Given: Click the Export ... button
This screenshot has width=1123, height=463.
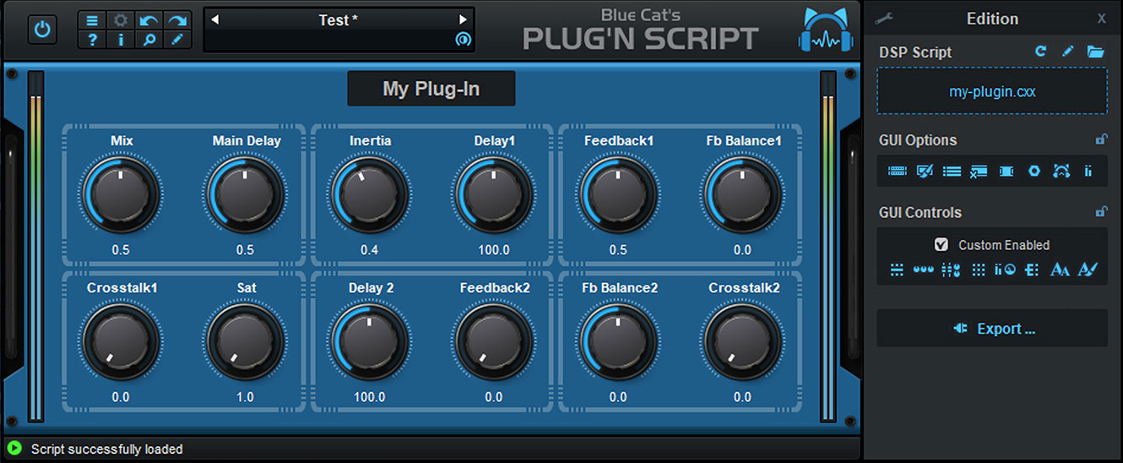Looking at the screenshot, I should point(992,329).
